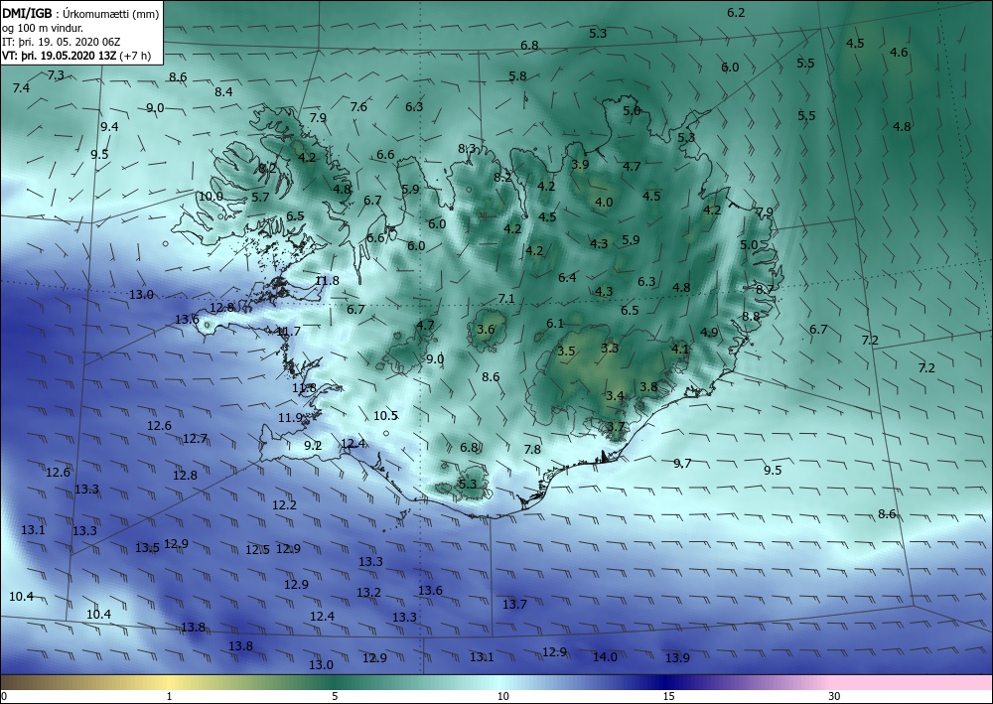Select the 'VT: þri. 19.05.2020 13Z (+7 h)' line

(x=76, y=56)
